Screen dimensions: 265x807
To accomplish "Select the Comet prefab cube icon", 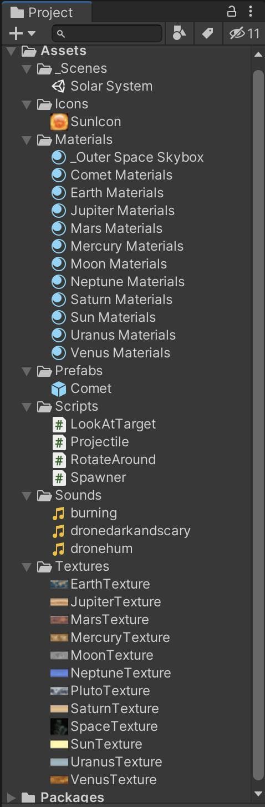I will click(58, 388).
